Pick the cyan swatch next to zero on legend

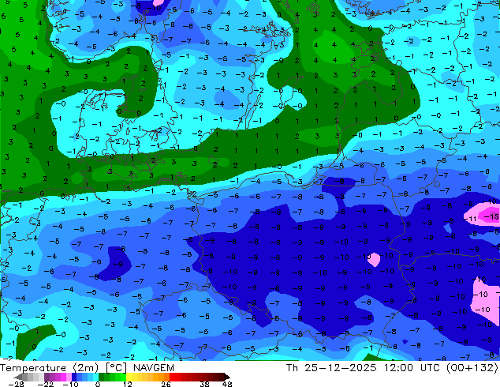[95, 377]
